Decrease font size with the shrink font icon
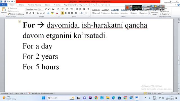Viewport: 180px width, 101px height. pos(49,9)
